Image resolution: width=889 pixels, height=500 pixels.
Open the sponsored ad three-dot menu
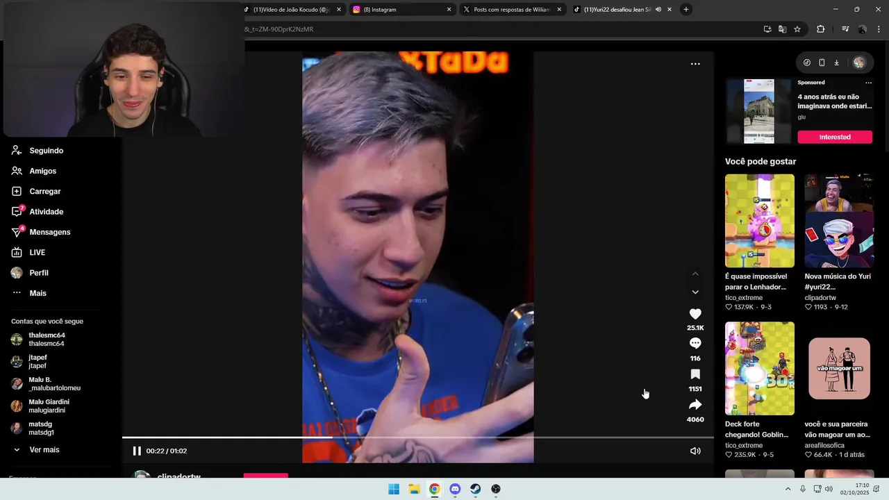click(868, 83)
